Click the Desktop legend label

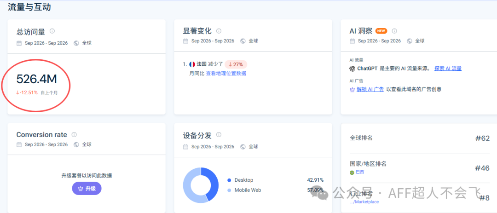244,180
